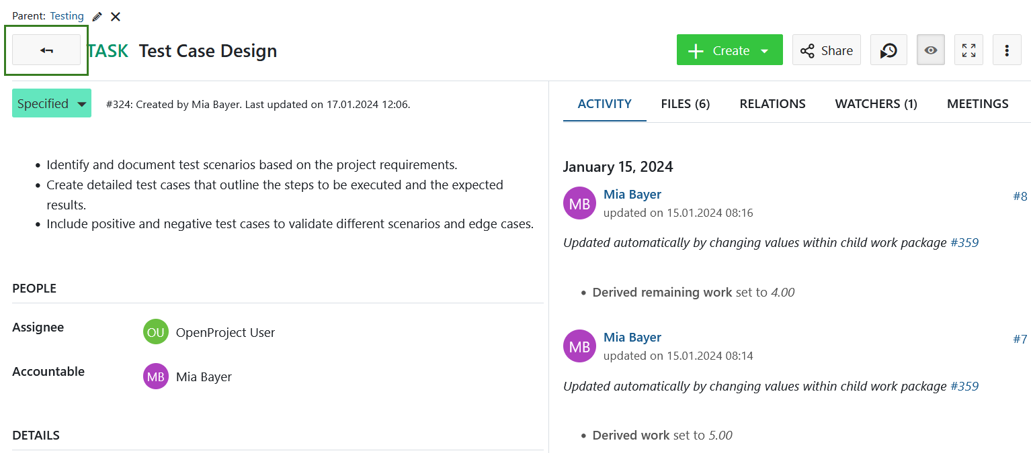Switch to the Files (6) tab

click(x=685, y=104)
